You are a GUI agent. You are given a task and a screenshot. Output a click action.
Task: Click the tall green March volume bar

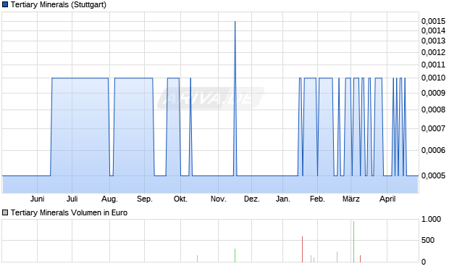click(x=353, y=241)
